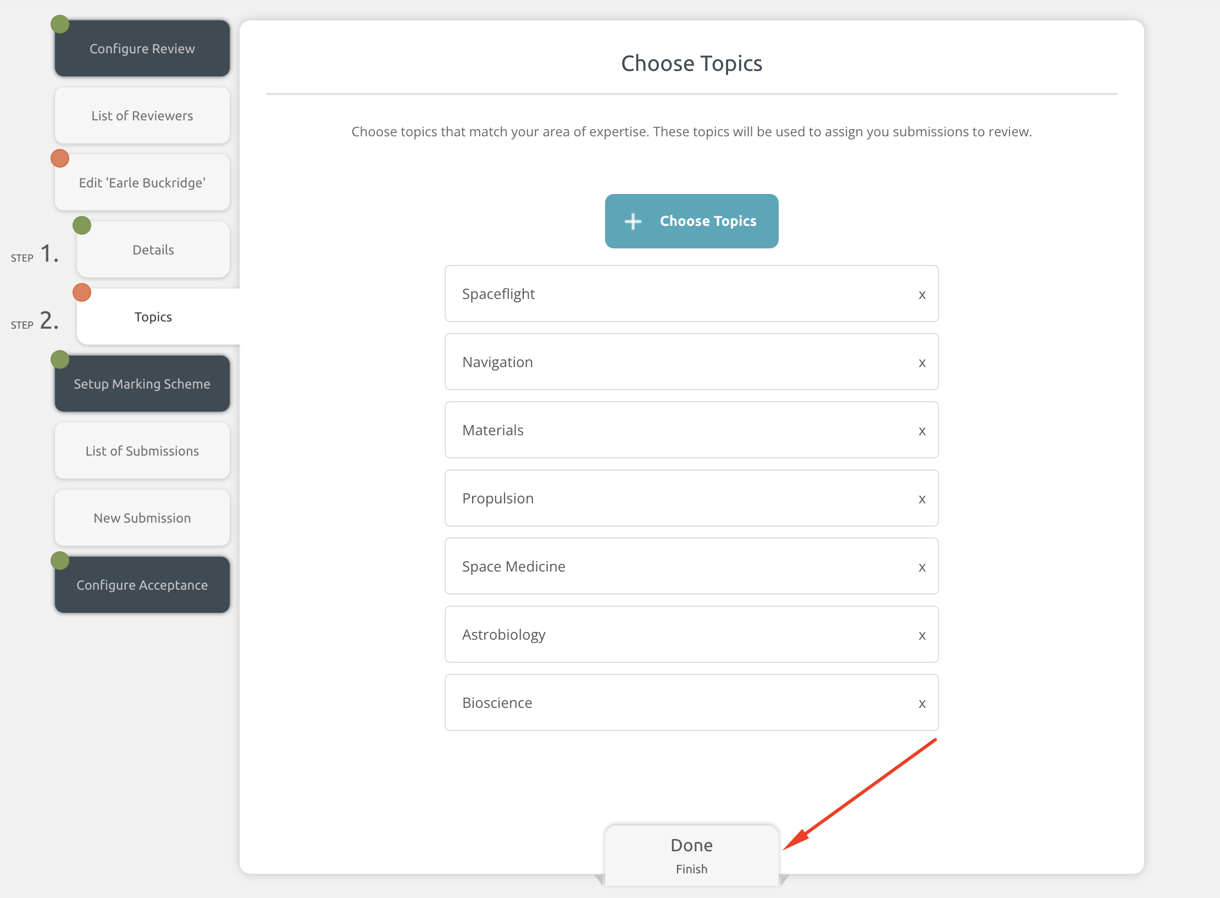Image resolution: width=1220 pixels, height=898 pixels.
Task: Open Setup Marking Scheme section
Action: [142, 384]
